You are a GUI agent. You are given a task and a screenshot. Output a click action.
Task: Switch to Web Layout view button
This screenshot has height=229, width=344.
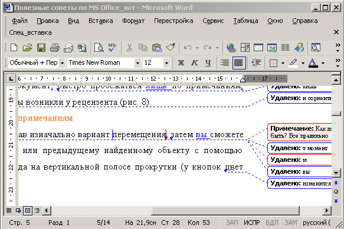tap(18, 211)
